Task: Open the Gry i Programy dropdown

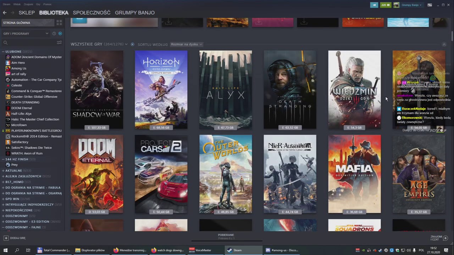Action: click(26, 33)
